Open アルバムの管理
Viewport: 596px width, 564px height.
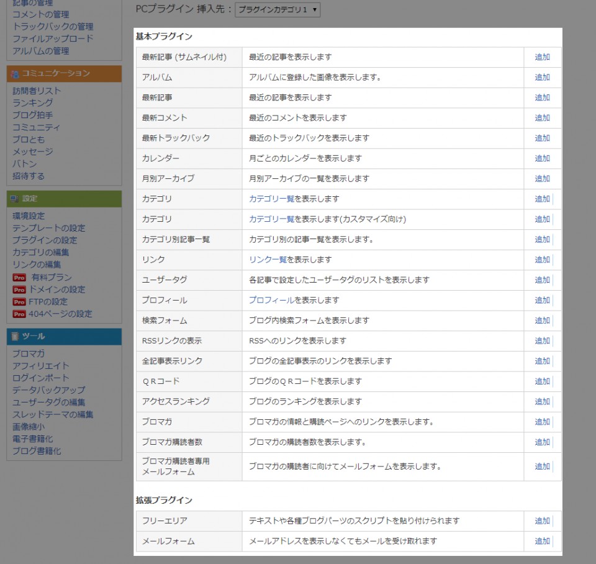41,51
